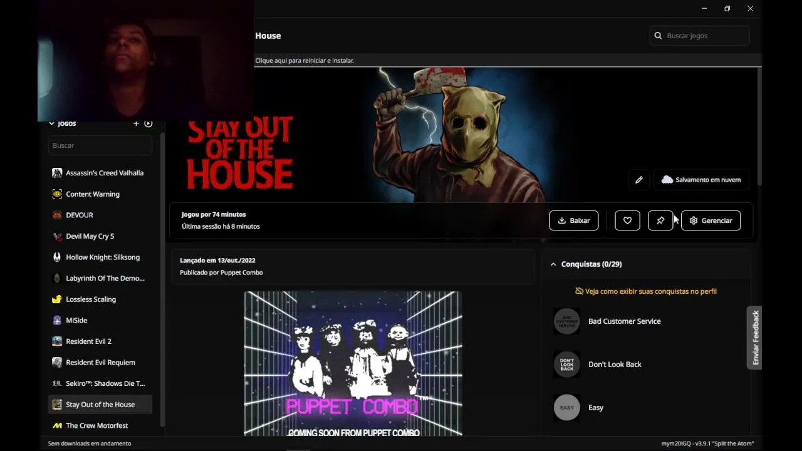Screen dimensions: 802x451
Task: Click Salvamento em nuvem button
Action: point(701,180)
